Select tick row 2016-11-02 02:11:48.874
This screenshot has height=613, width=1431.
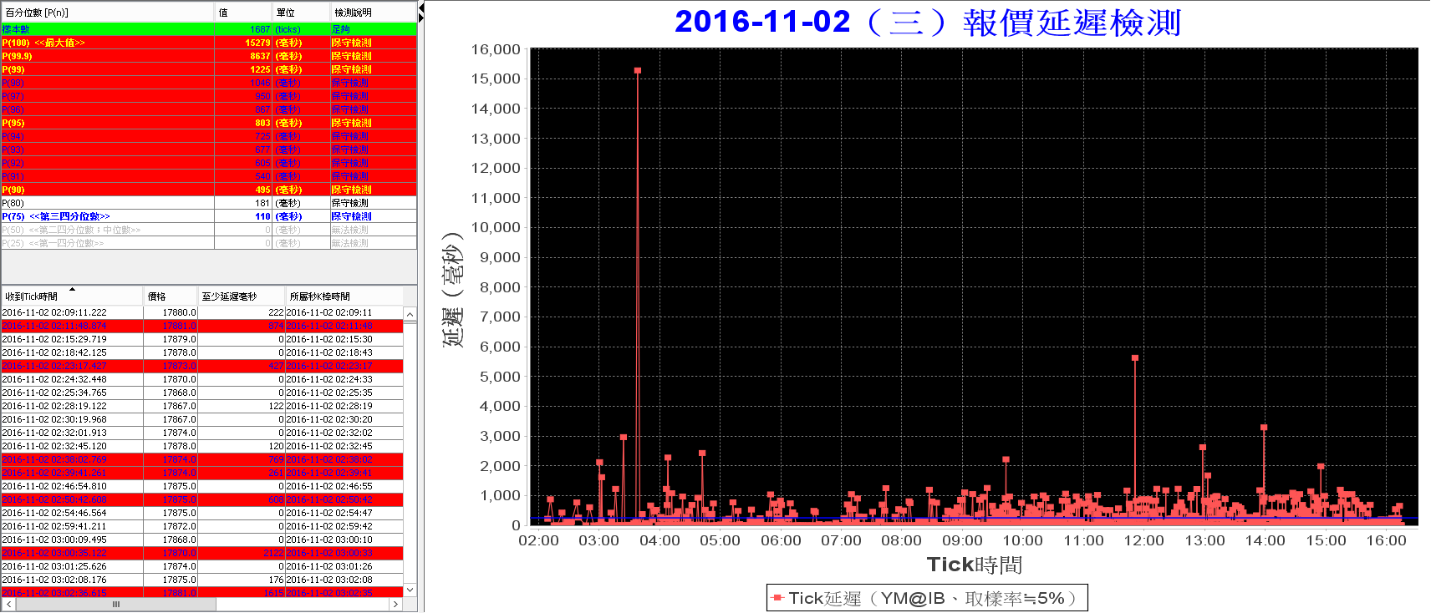point(202,326)
